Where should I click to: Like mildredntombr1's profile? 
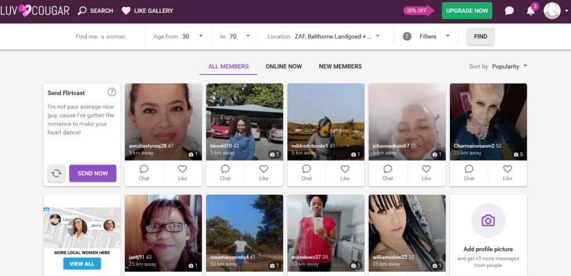[x=345, y=173]
